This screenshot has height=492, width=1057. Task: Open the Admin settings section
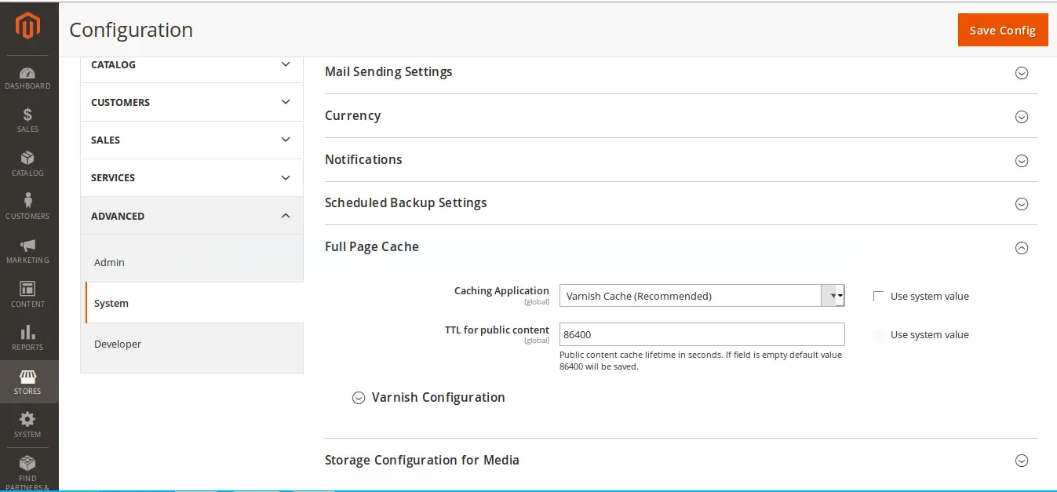click(x=108, y=262)
